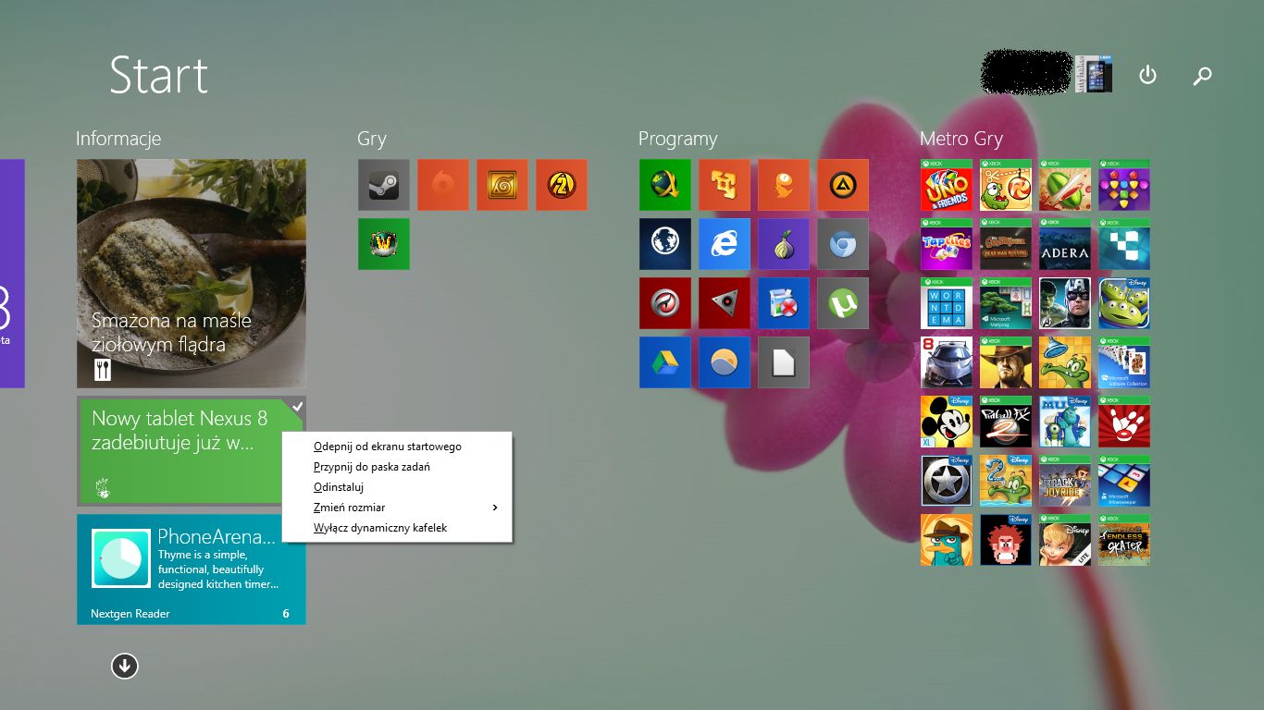
Task: Launch the Adera game tile
Action: point(1065,244)
